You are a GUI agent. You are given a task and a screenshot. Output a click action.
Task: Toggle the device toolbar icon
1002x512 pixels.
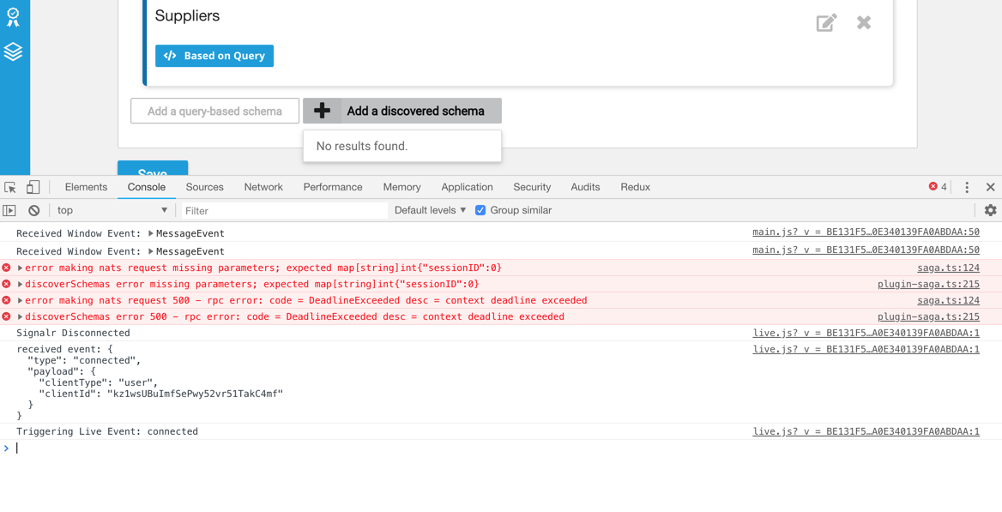click(x=33, y=187)
